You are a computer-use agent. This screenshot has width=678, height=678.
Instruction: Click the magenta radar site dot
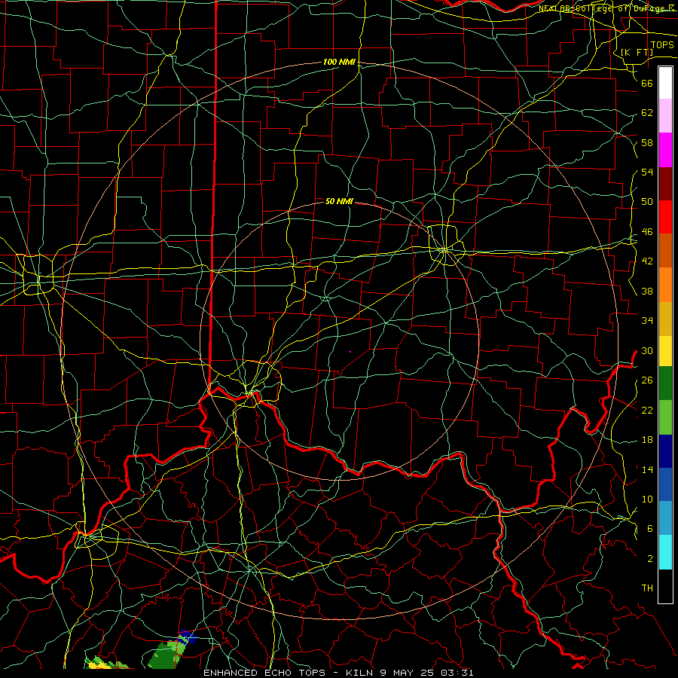[350, 352]
